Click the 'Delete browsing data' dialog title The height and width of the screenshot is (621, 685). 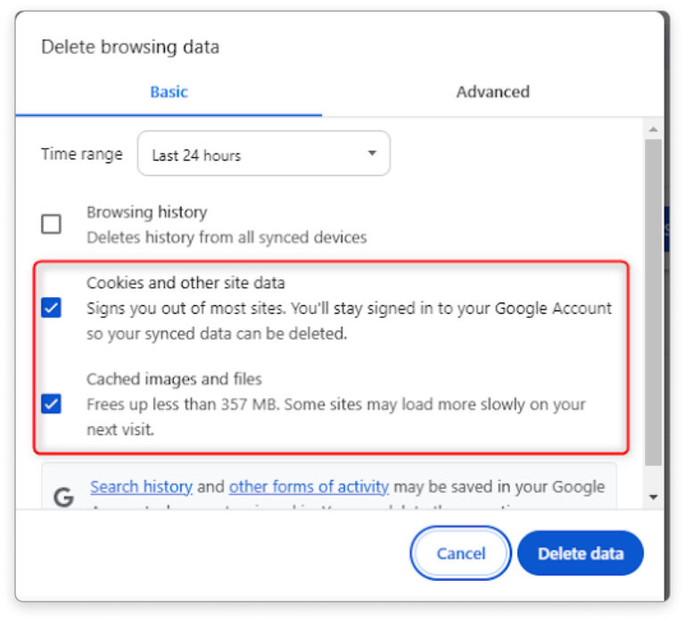point(130,47)
